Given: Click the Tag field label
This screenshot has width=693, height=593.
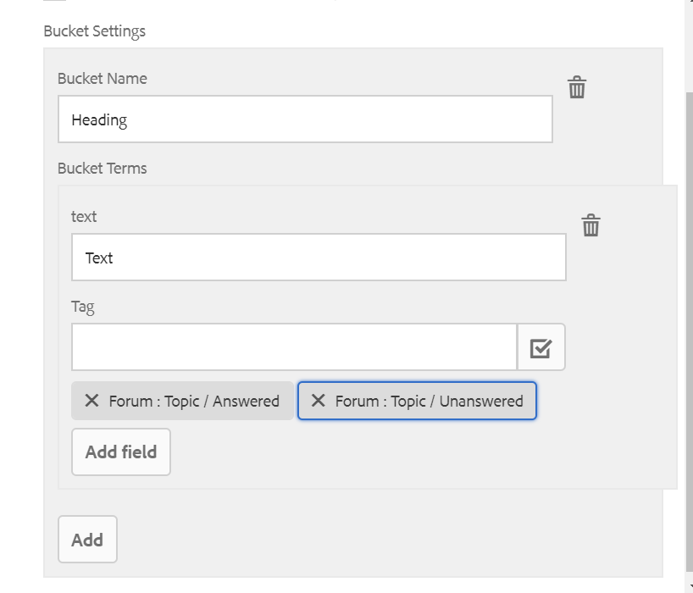Looking at the screenshot, I should 83,307.
